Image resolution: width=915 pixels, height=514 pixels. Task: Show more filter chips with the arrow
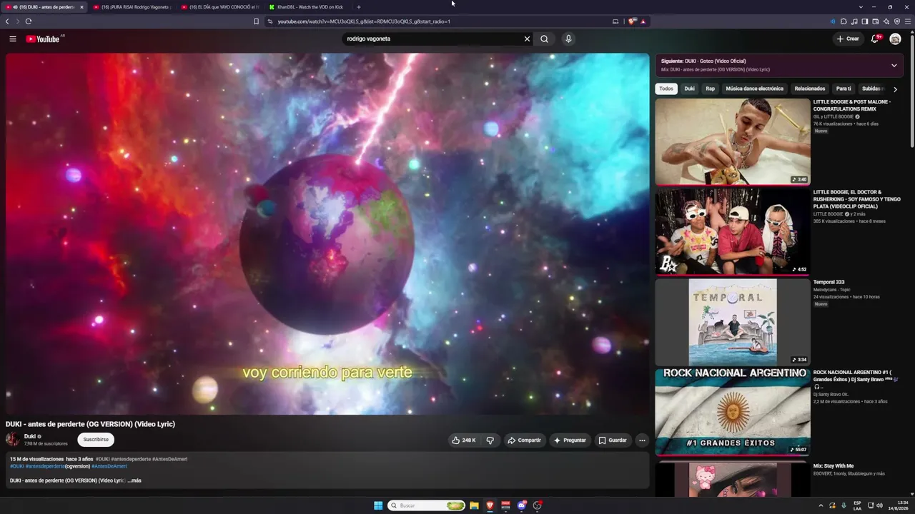click(895, 89)
